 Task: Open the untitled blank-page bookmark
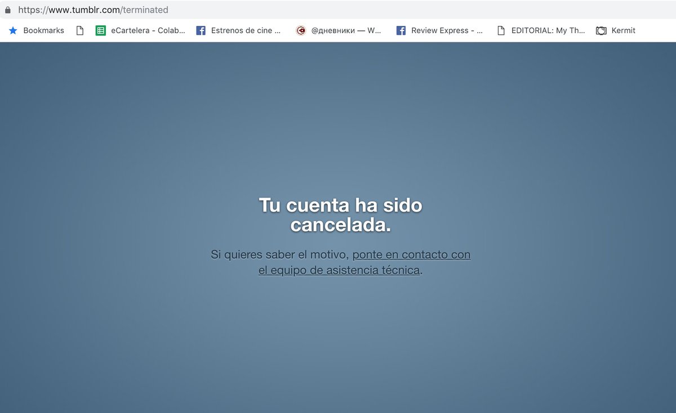point(80,31)
